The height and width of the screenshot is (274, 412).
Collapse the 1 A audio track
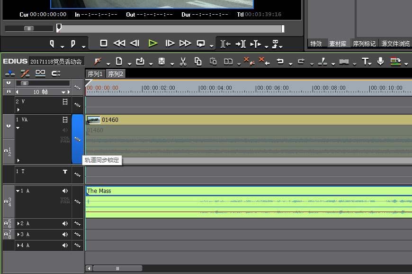click(18, 191)
